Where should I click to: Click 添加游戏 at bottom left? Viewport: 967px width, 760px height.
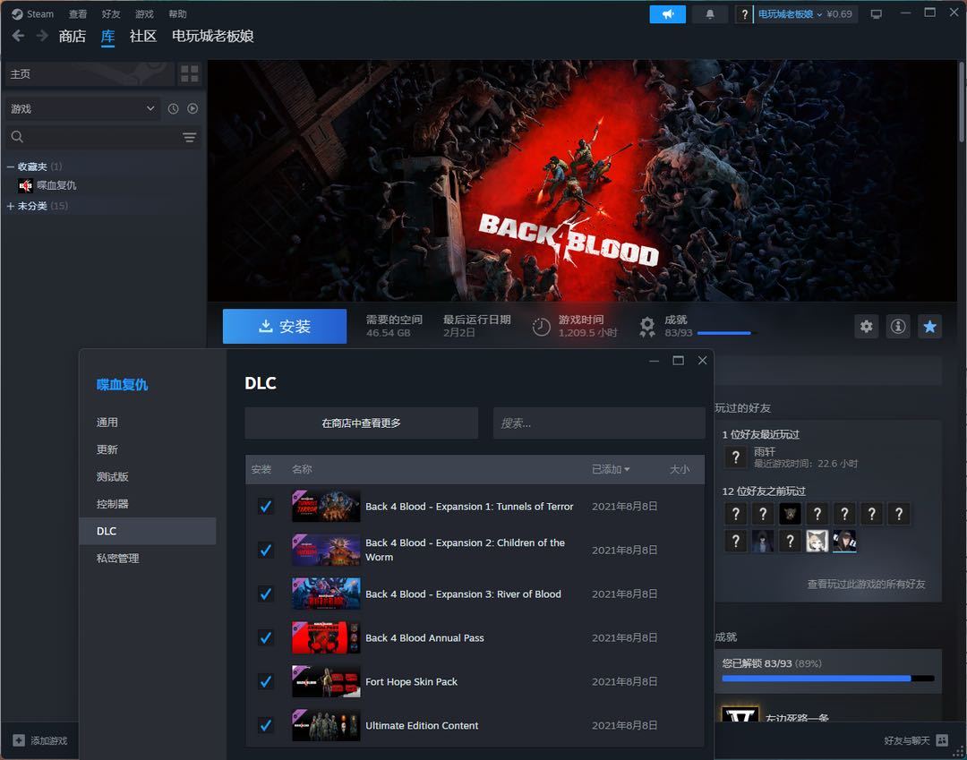40,740
